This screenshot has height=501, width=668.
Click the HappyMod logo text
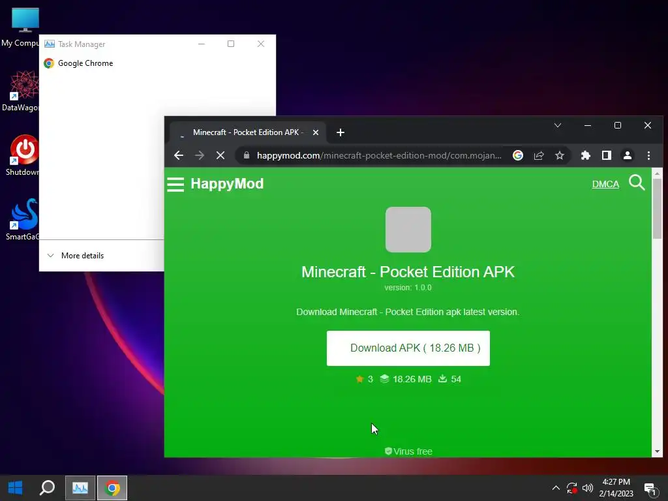click(x=227, y=183)
